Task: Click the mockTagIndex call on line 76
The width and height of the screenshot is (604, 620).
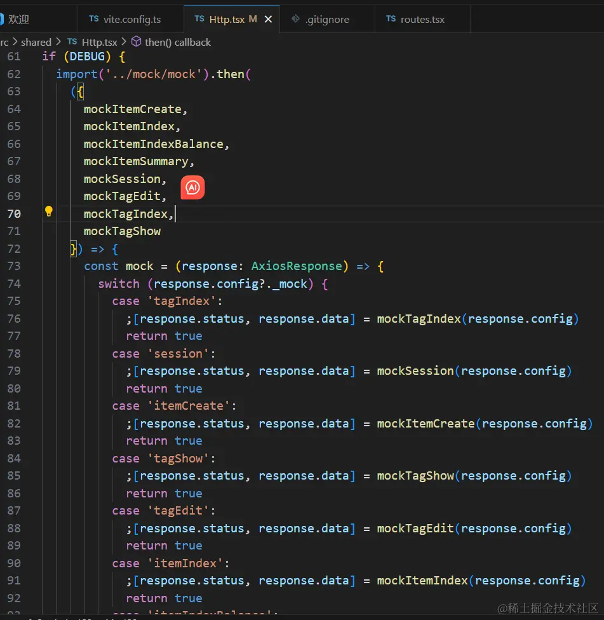Action: pyautogui.click(x=419, y=319)
